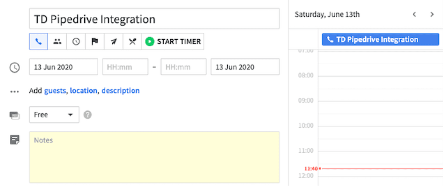This screenshot has width=443, height=186.
Task: Select the Meeting activity type icon
Action: click(x=58, y=42)
